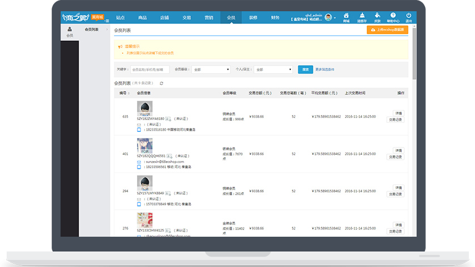Select the 会员 person icon in sidebar
Image resolution: width=475 pixels, height=267 pixels.
(70, 31)
